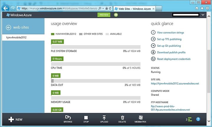This screenshot has height=127, width=212.
Task: Click the arrow icon for Git publishing
Action: point(153,46)
